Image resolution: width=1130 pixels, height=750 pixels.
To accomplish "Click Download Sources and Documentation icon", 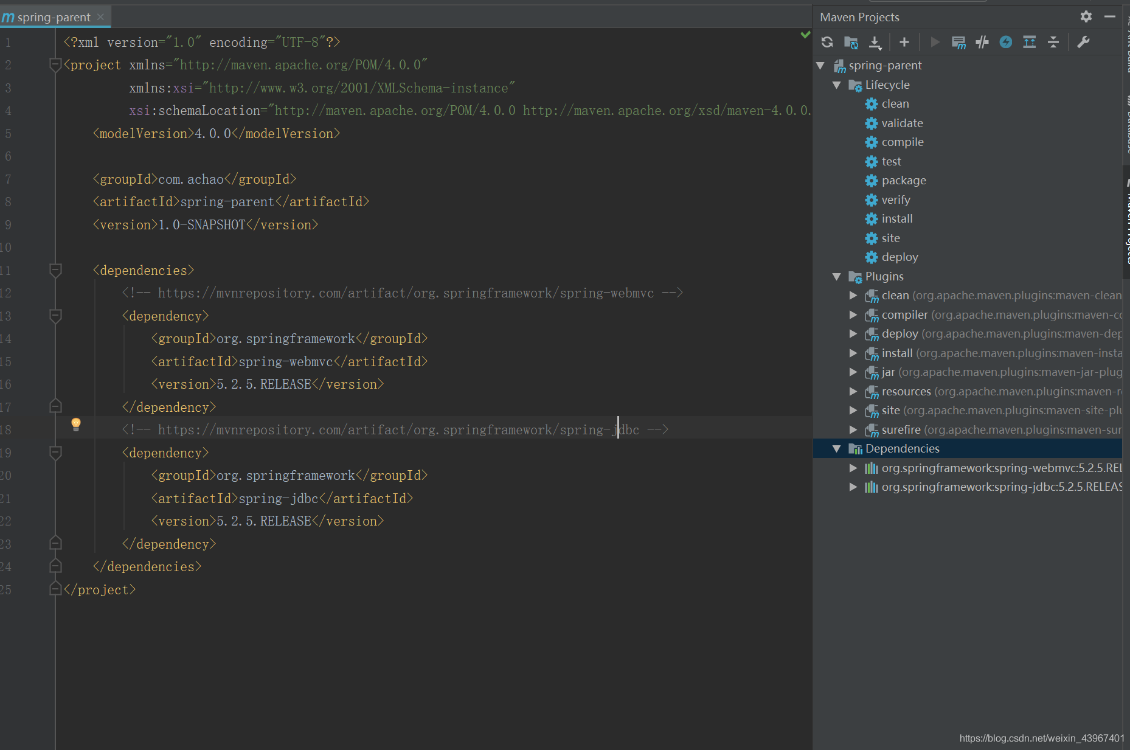I will 875,42.
